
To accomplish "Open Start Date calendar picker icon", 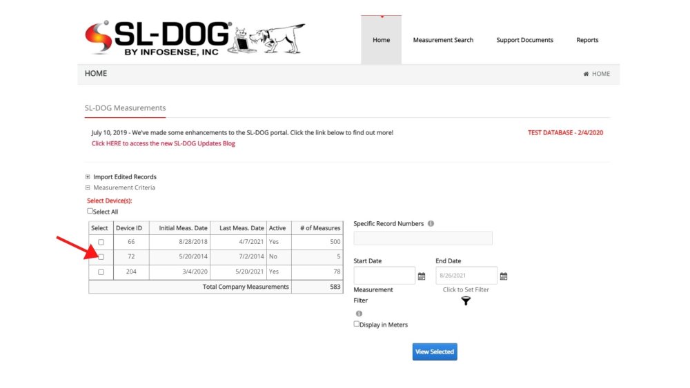I will 422,276.
